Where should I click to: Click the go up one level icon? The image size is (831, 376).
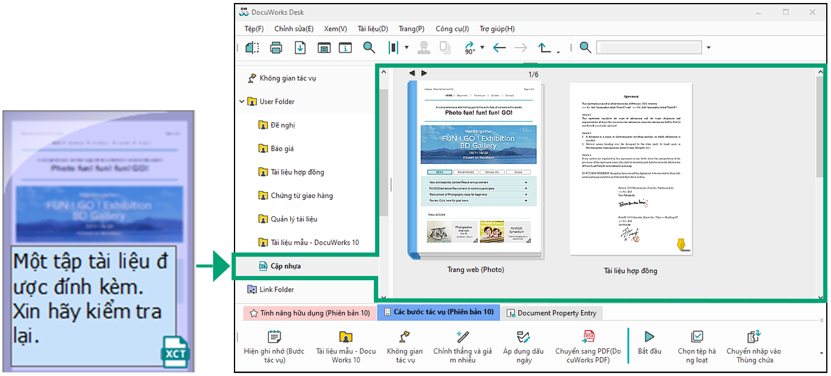[544, 48]
